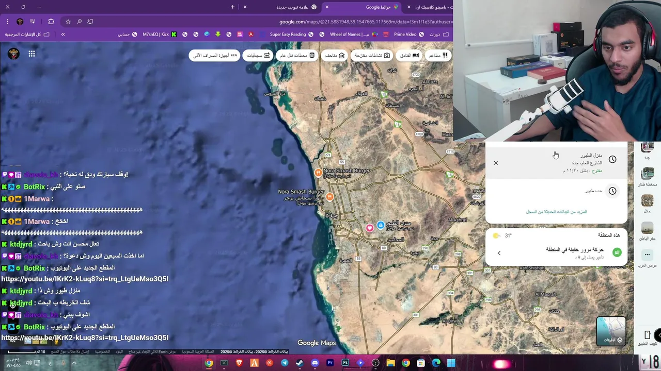661x371 pixels.
Task: Open the حسابي bookmark
Action: (127, 35)
